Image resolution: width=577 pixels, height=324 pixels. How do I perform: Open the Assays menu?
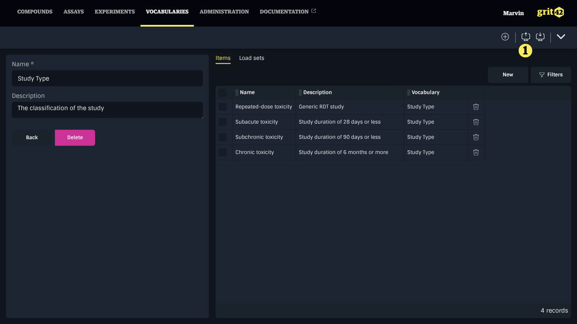[x=74, y=12]
